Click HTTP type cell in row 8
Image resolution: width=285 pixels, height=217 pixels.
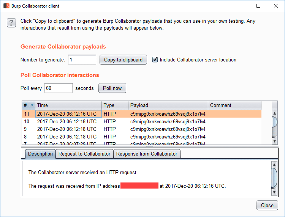point(115,137)
